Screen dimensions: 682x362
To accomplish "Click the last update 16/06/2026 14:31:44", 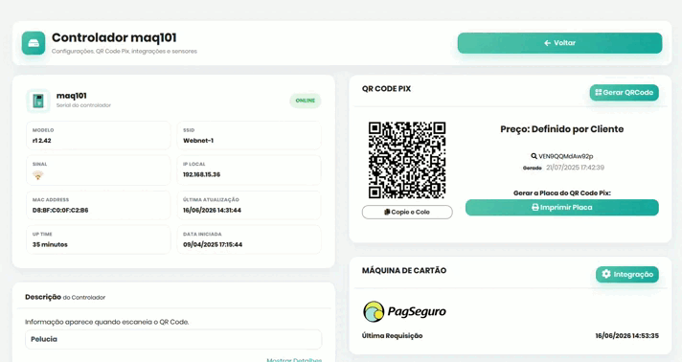I will pos(212,210).
